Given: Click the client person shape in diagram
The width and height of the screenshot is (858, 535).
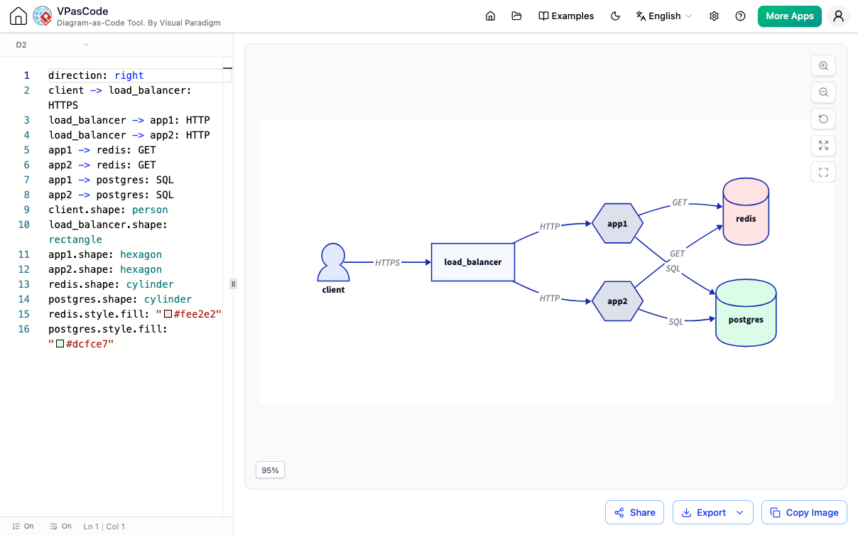Looking at the screenshot, I should [333, 263].
